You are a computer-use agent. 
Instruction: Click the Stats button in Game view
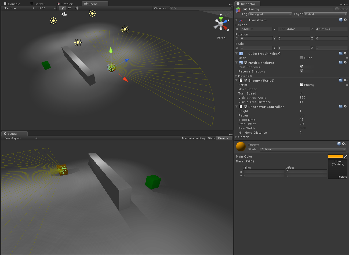pyautogui.click(x=212, y=138)
